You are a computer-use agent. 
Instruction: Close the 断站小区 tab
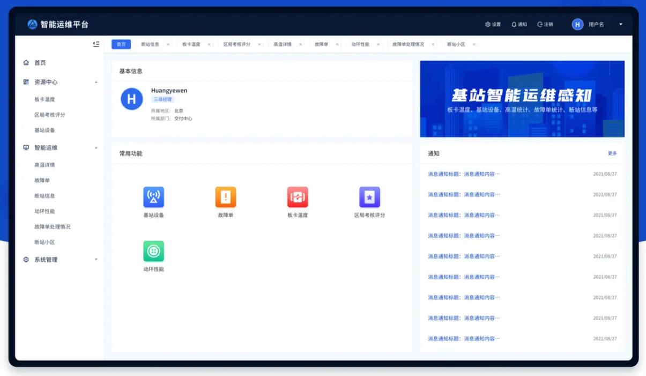(474, 45)
